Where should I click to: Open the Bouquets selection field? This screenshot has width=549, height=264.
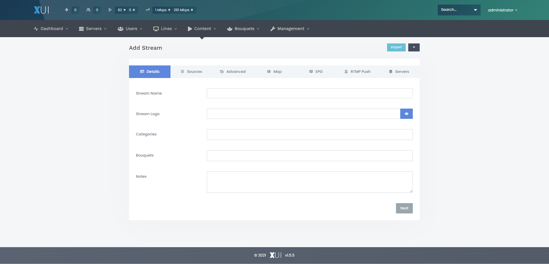click(310, 156)
